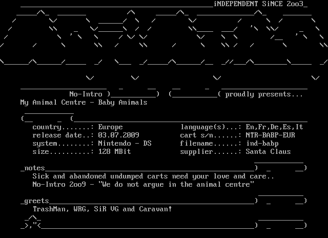Click supplier value 'Santa Claus'

tap(268, 151)
